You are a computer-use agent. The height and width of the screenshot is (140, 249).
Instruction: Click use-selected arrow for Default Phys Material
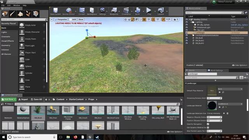(219, 92)
